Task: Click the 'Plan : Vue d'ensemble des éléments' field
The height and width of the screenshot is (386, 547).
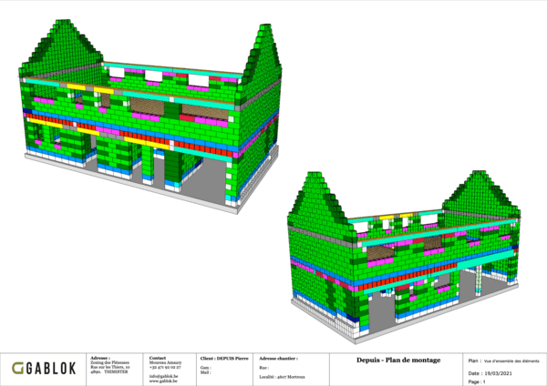Action: (503, 361)
